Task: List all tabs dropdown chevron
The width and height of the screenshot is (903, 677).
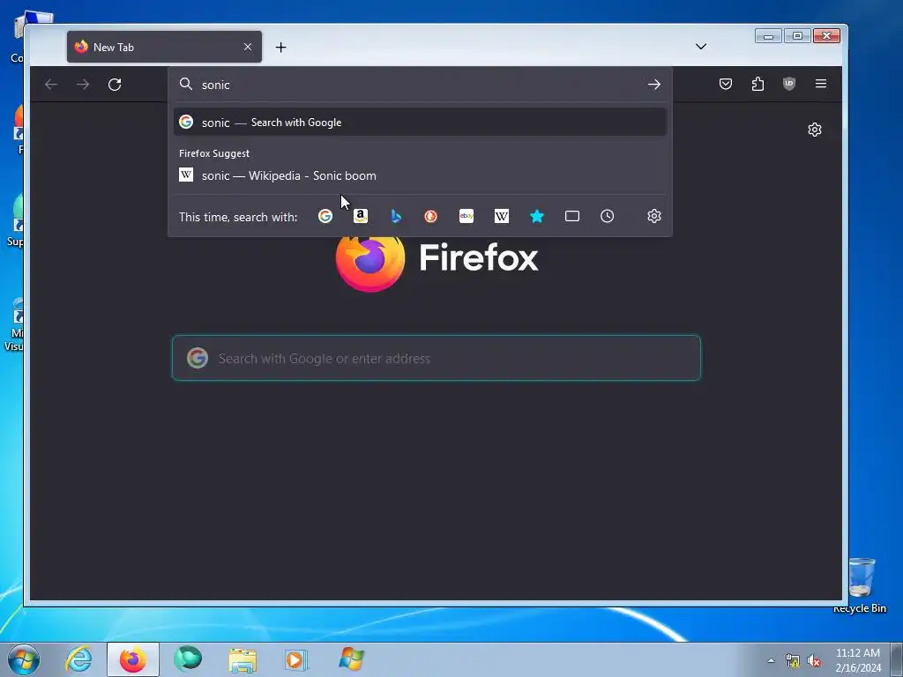Action: [701, 47]
